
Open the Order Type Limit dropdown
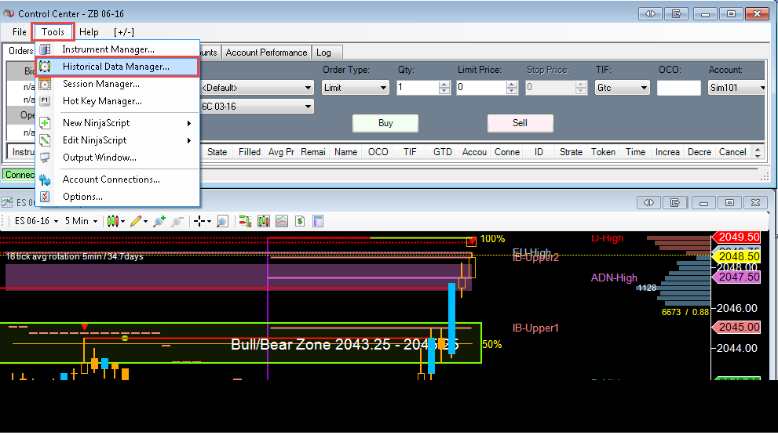click(356, 88)
